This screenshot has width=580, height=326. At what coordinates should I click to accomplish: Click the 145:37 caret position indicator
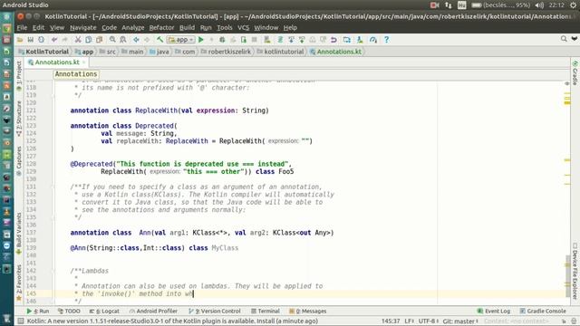point(391,321)
